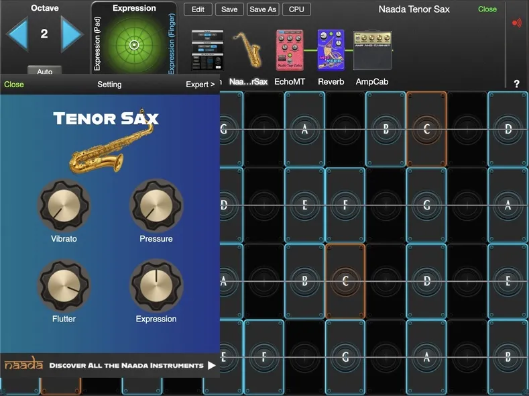Play the B pad at bottom-right

[508, 357]
